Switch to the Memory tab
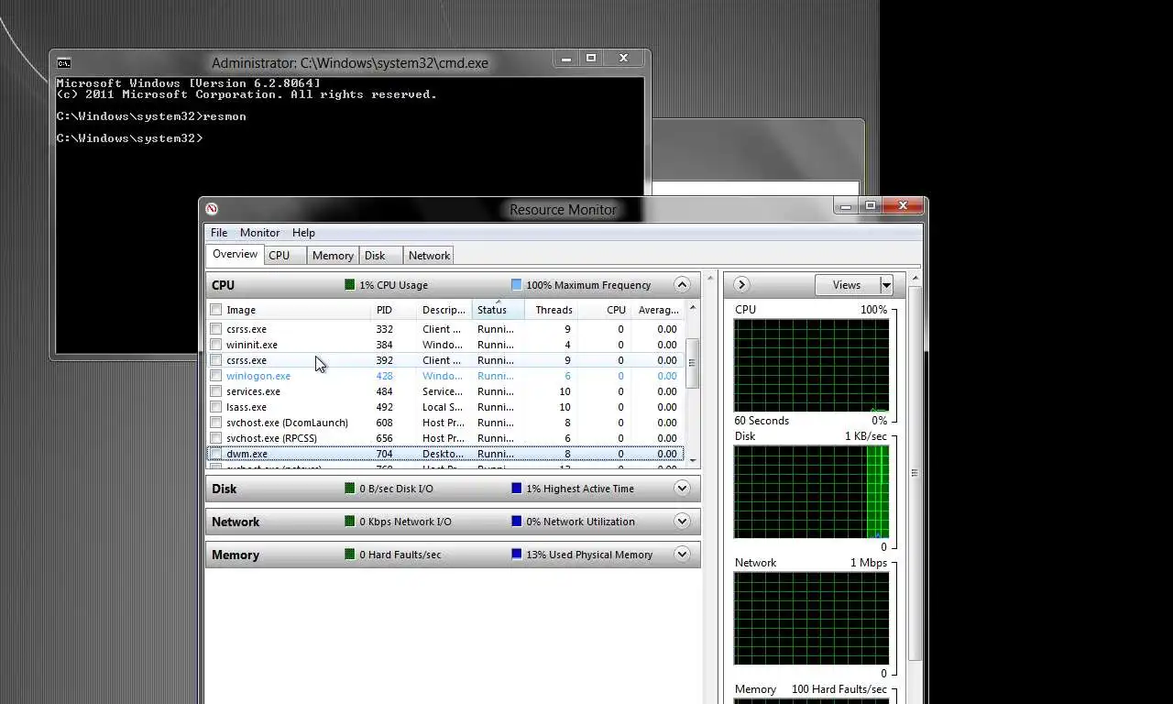The width and height of the screenshot is (1173, 704). (333, 256)
